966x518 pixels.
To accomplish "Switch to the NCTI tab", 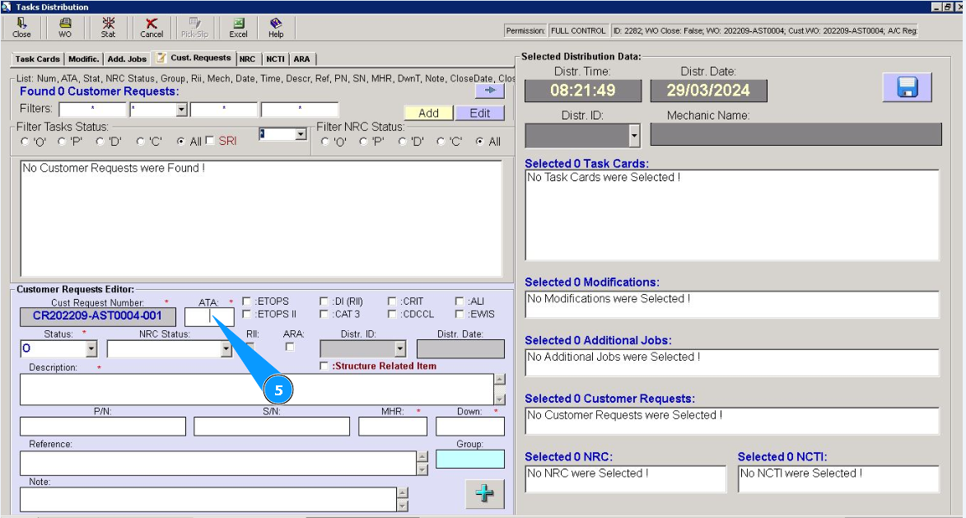I will 275,59.
